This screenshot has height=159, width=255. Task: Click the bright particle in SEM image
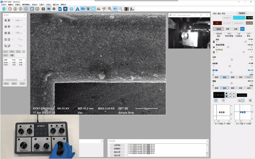[102, 76]
